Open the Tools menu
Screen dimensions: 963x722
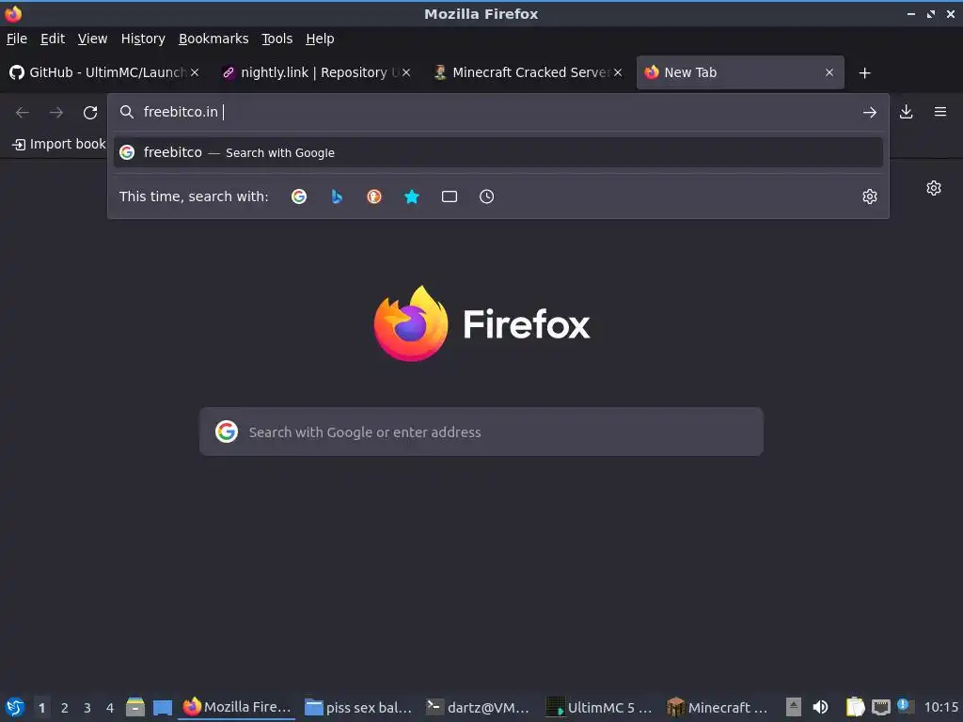(x=277, y=39)
